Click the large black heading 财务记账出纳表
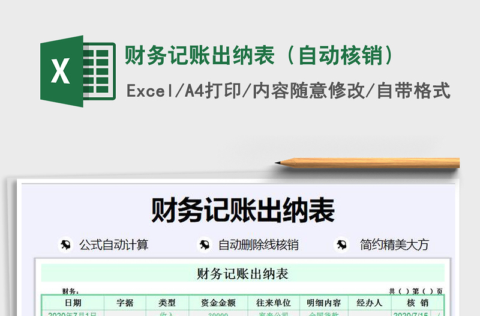480x316 pixels. tap(243, 210)
